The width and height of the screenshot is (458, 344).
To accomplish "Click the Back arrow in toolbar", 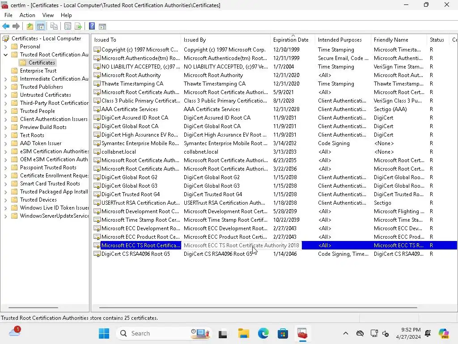I will 6,26.
